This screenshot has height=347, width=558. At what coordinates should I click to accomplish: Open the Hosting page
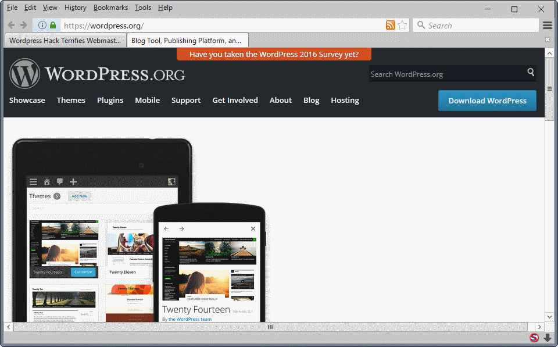click(x=345, y=101)
